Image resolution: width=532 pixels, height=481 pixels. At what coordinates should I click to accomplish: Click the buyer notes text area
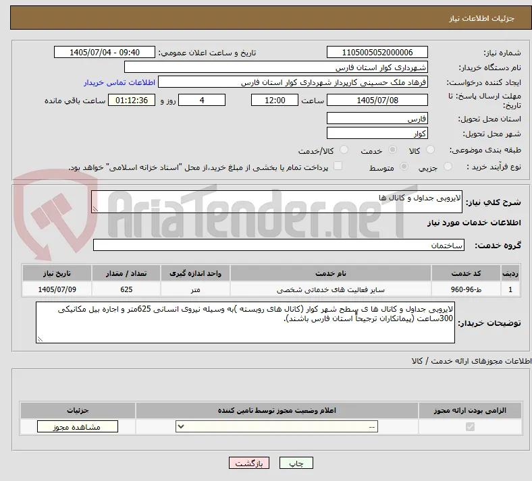245,322
